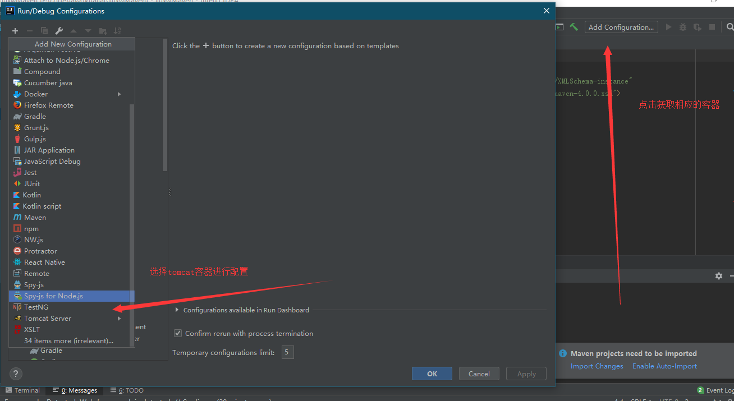Click the Search Everywhere magnifier icon
734x401 pixels.
tap(730, 27)
